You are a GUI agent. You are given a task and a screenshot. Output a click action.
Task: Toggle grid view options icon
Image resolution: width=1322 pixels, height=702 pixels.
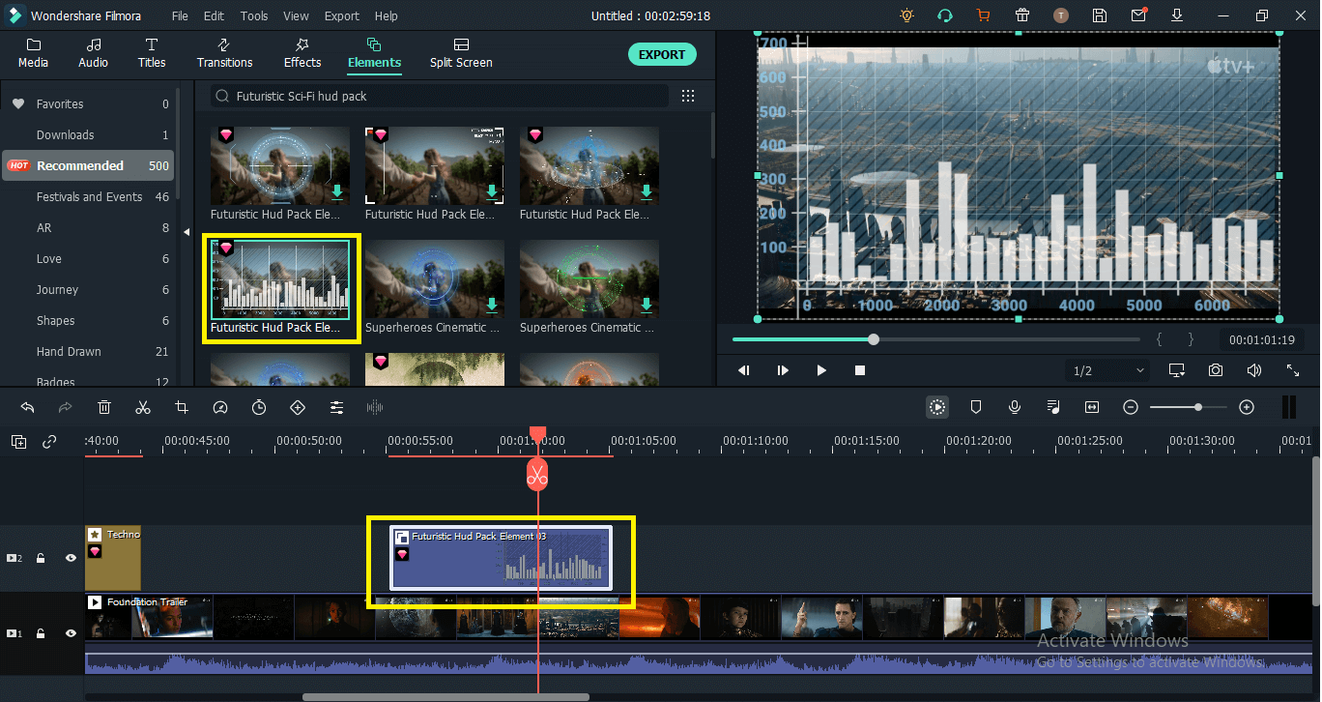(688, 96)
